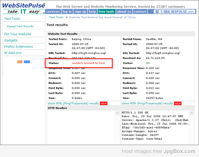Open the contact page
199x157 pixels.
click(140, 12)
